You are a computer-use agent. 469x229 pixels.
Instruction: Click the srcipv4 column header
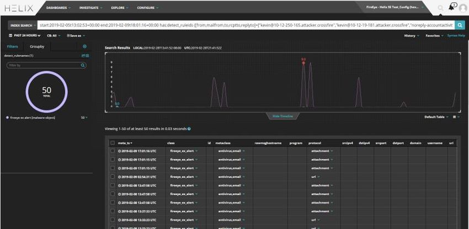point(348,143)
